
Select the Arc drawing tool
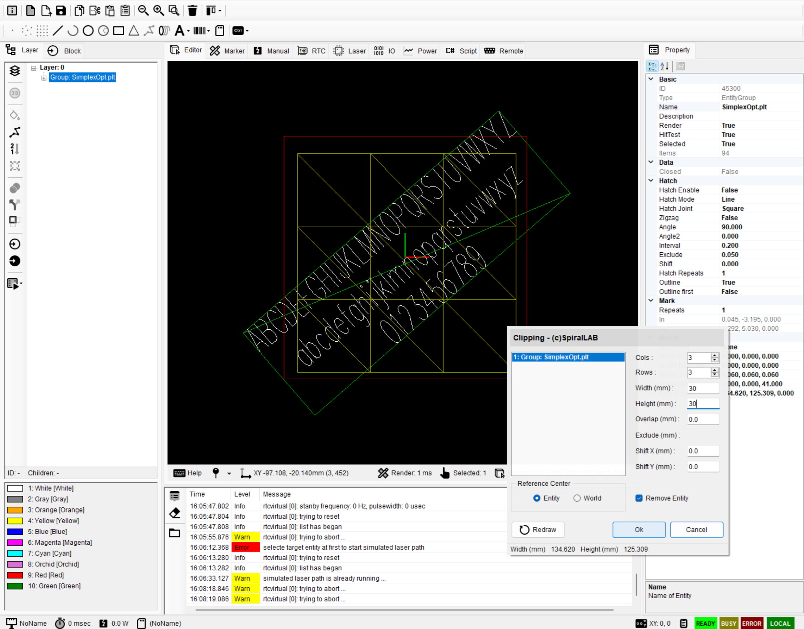coord(73,30)
